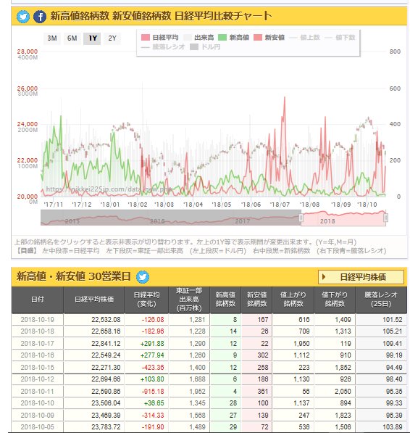
Task: Click ratio value 101.52
Action: pos(393,320)
